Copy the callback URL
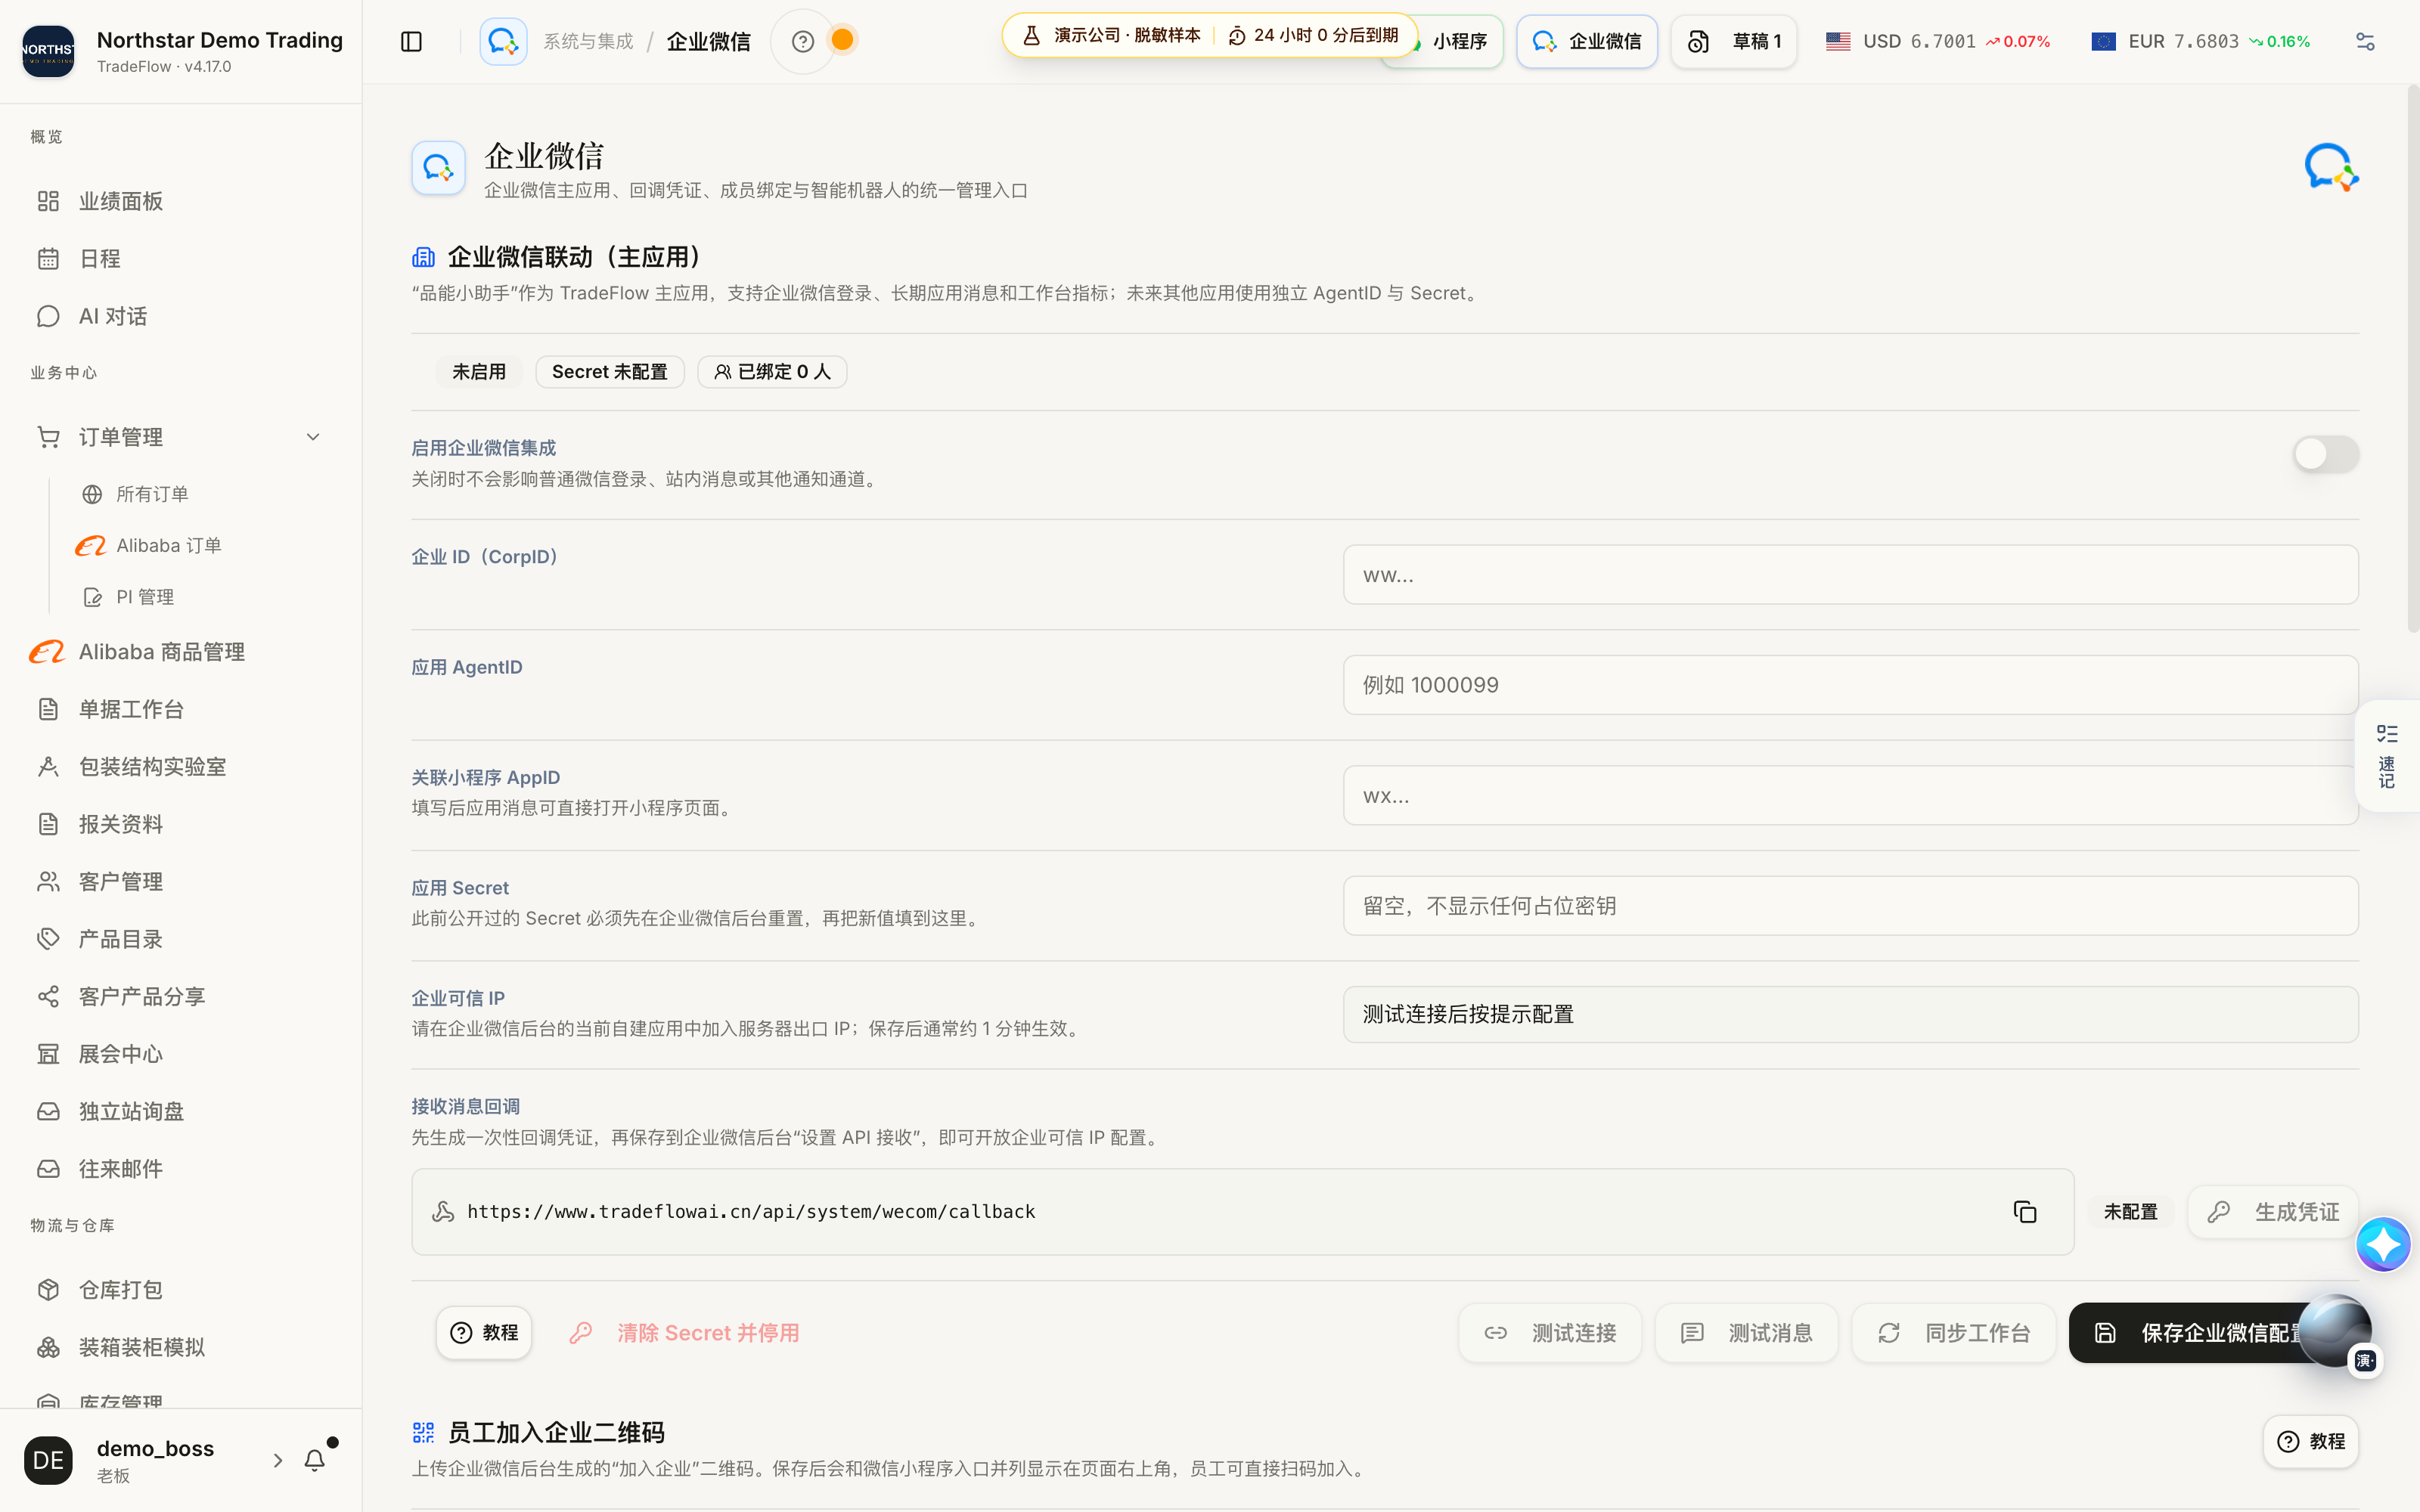 2025,1212
